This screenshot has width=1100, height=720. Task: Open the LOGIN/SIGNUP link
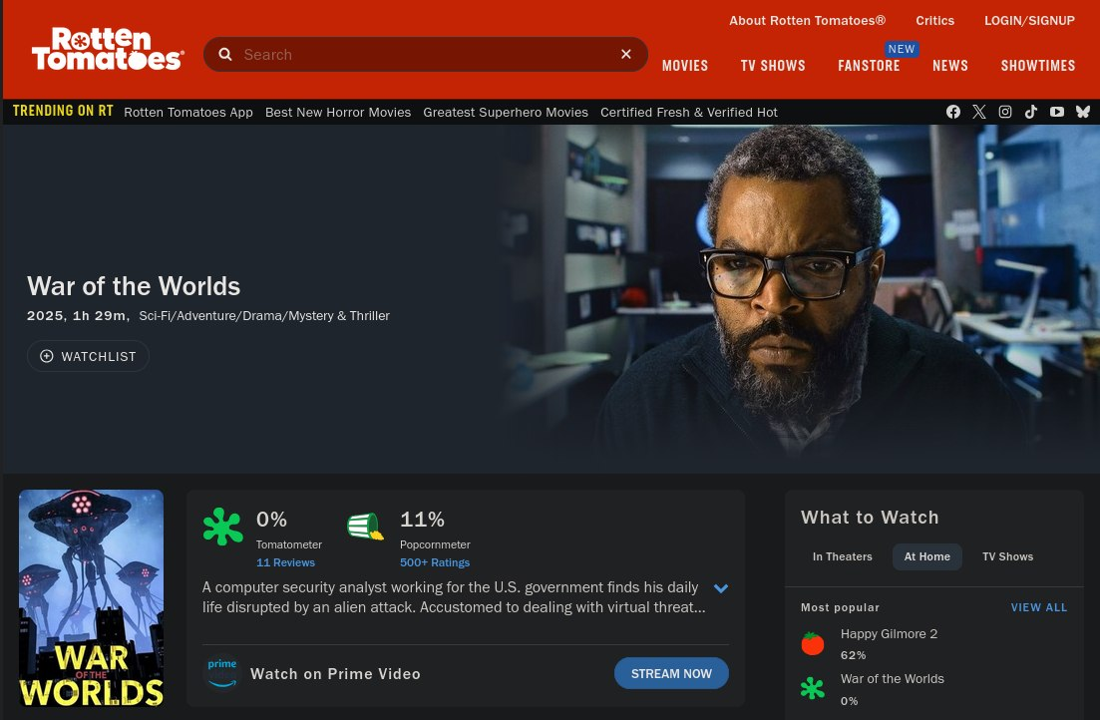coord(1029,20)
